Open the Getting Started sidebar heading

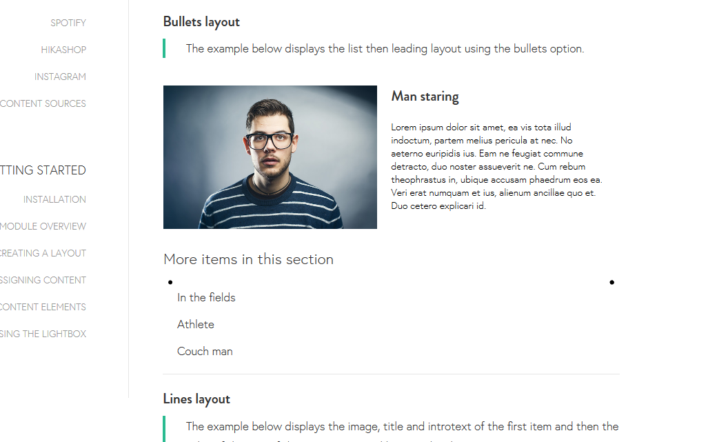(x=43, y=170)
